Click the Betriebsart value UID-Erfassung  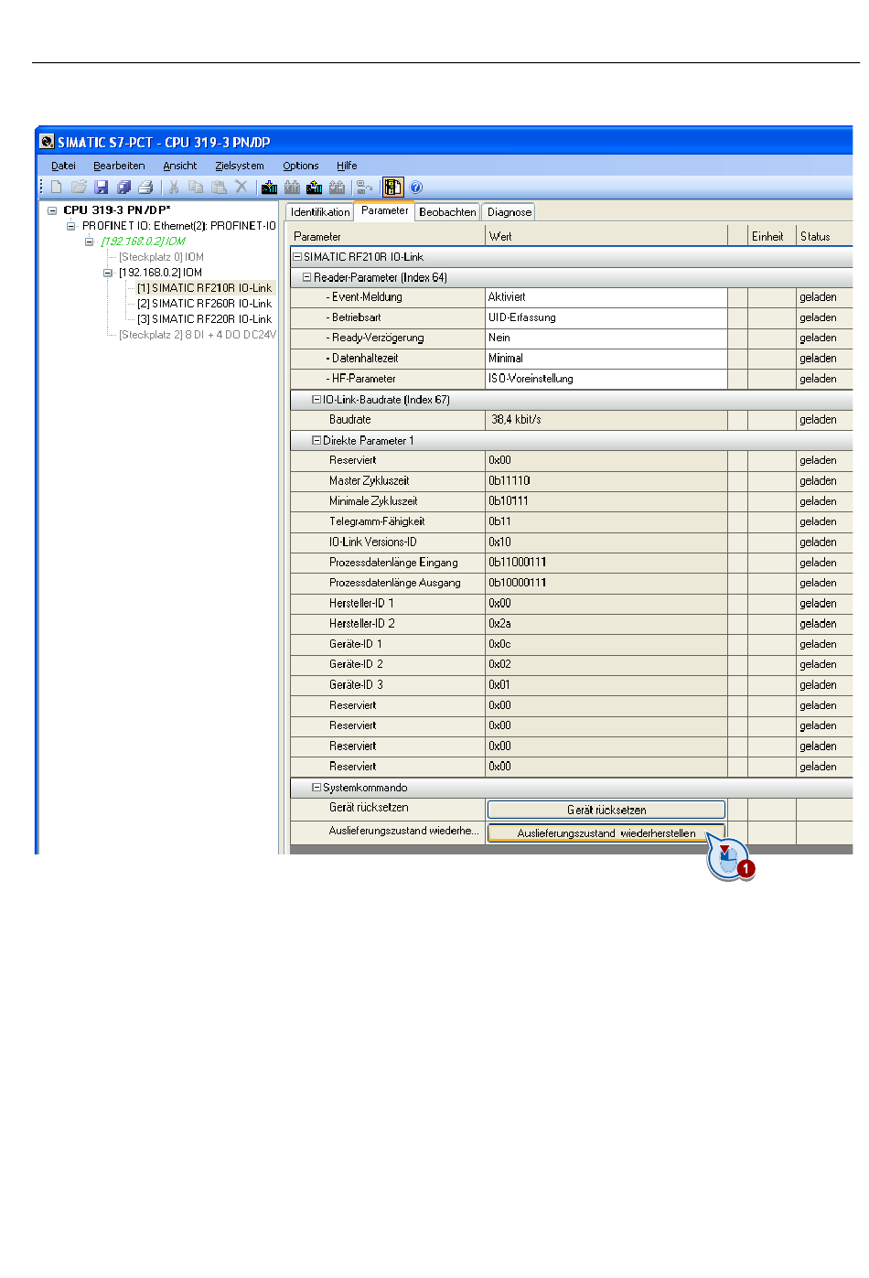tap(606, 317)
